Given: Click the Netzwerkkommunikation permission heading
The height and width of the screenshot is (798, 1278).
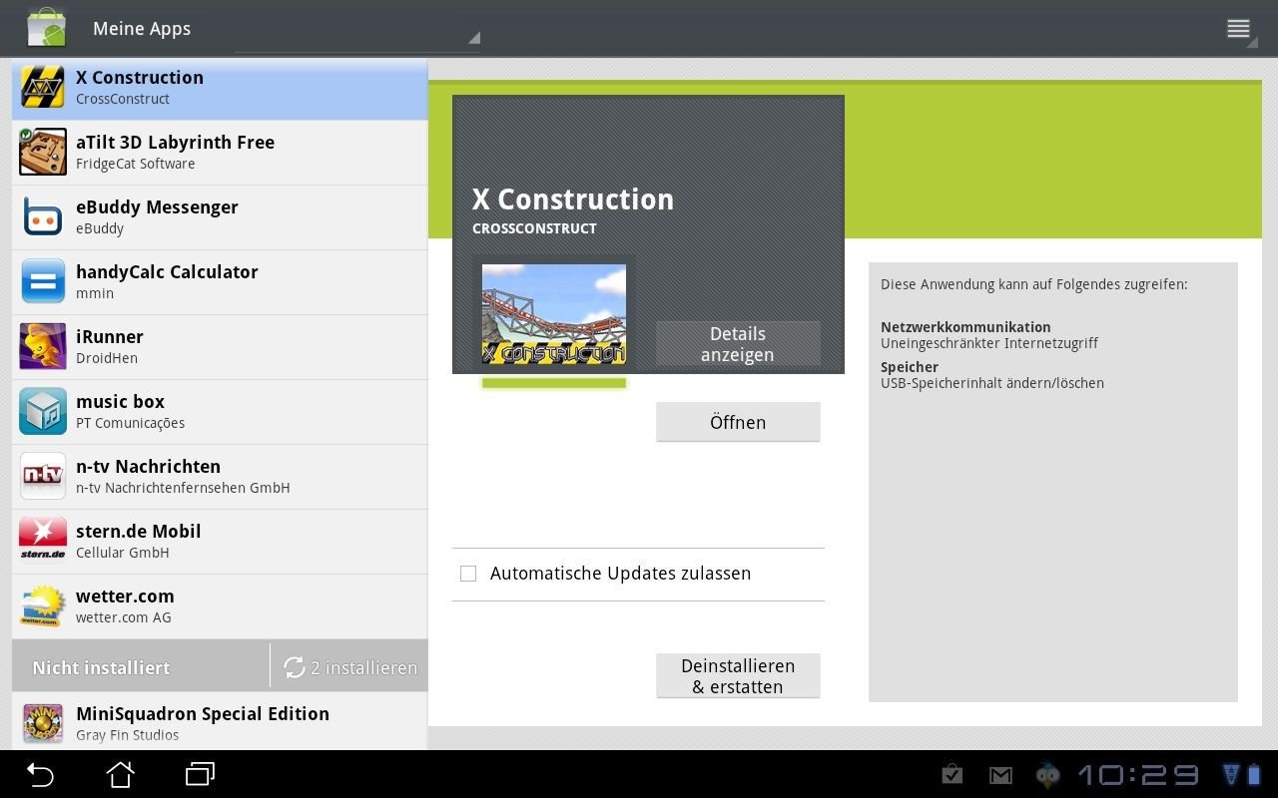Looking at the screenshot, I should 965,327.
